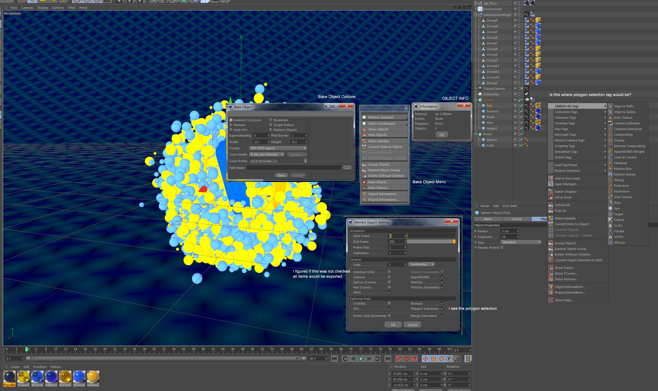Uncheck the Polygon Selections checkbox
Image resolution: width=658 pixels, height=391 pixels.
point(442,309)
